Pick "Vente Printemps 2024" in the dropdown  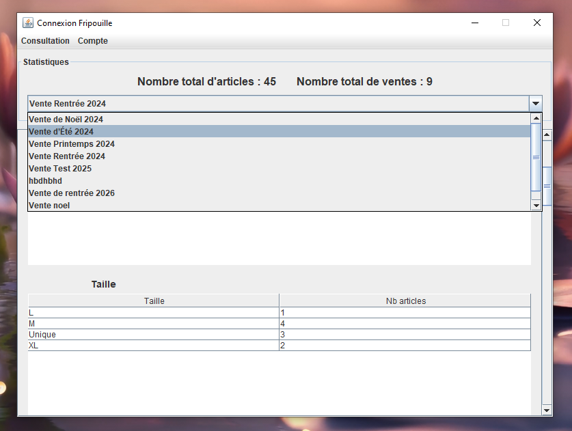click(x=72, y=144)
